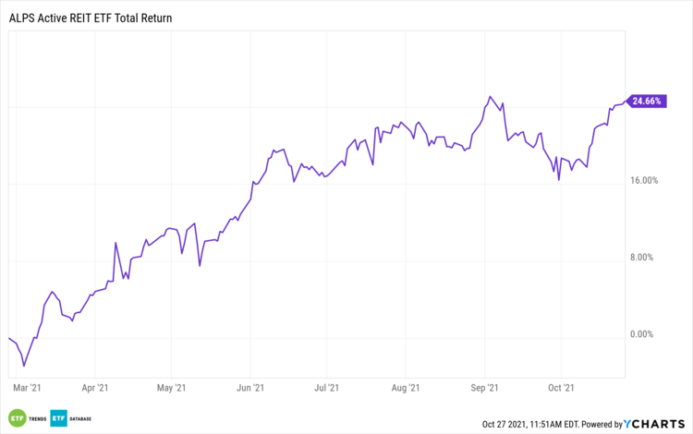Click the 24.66% value flag
The width and height of the screenshot is (693, 434).
(645, 102)
